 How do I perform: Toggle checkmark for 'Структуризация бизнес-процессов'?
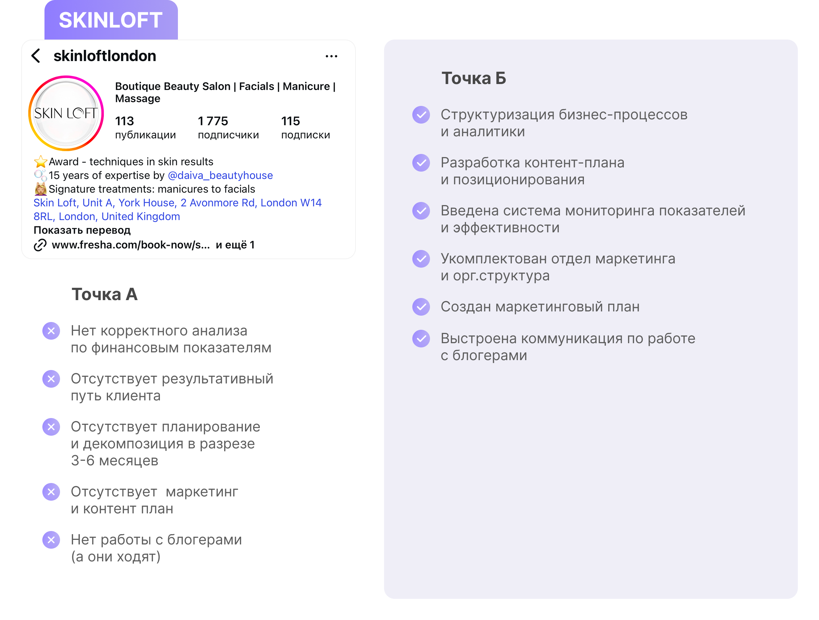tap(421, 115)
